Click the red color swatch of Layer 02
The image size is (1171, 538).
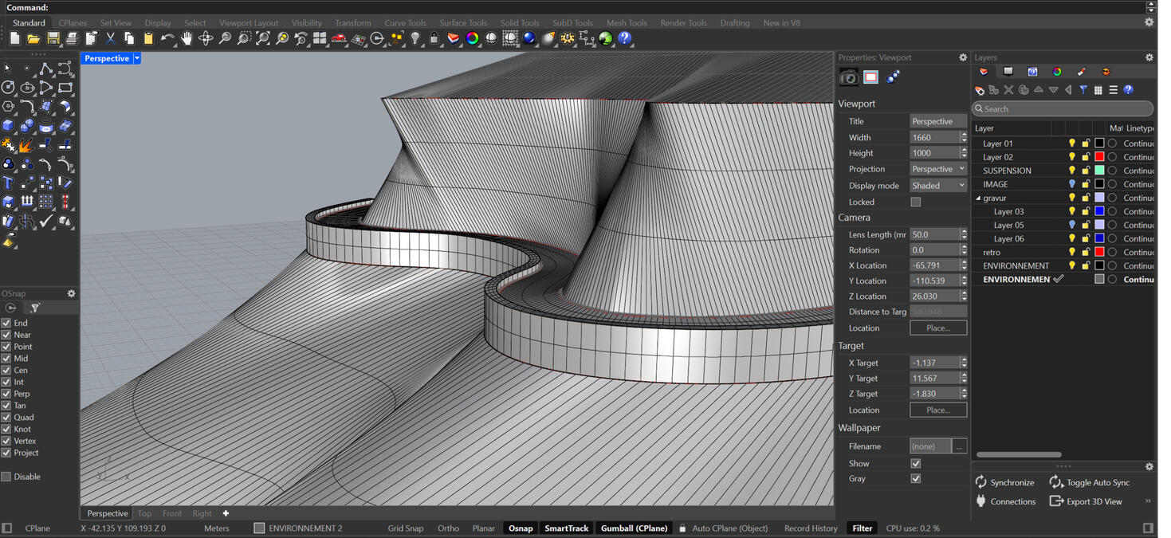[x=1100, y=156]
